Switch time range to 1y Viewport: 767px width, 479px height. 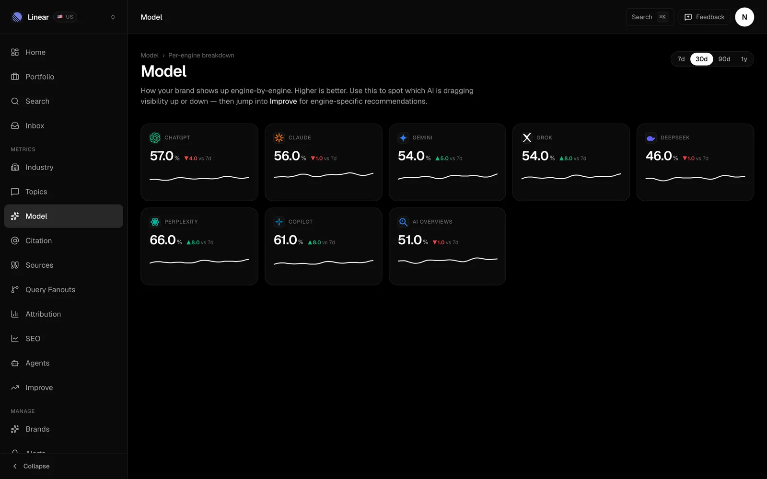pos(744,59)
